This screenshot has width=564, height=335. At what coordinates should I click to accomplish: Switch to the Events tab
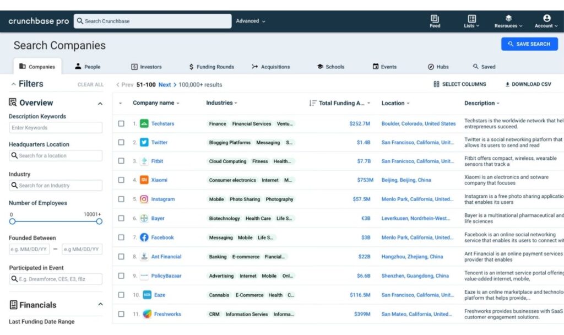coord(384,67)
